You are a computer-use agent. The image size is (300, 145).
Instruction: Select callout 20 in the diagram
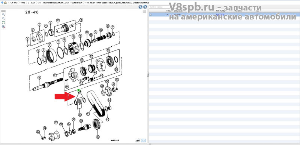[x=58, y=20]
